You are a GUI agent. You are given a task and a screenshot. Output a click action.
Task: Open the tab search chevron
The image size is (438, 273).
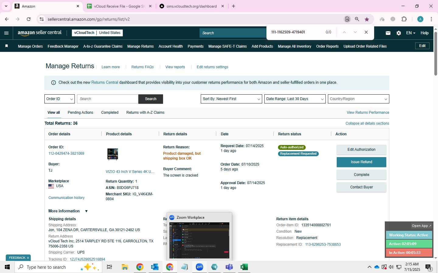tap(6, 6)
